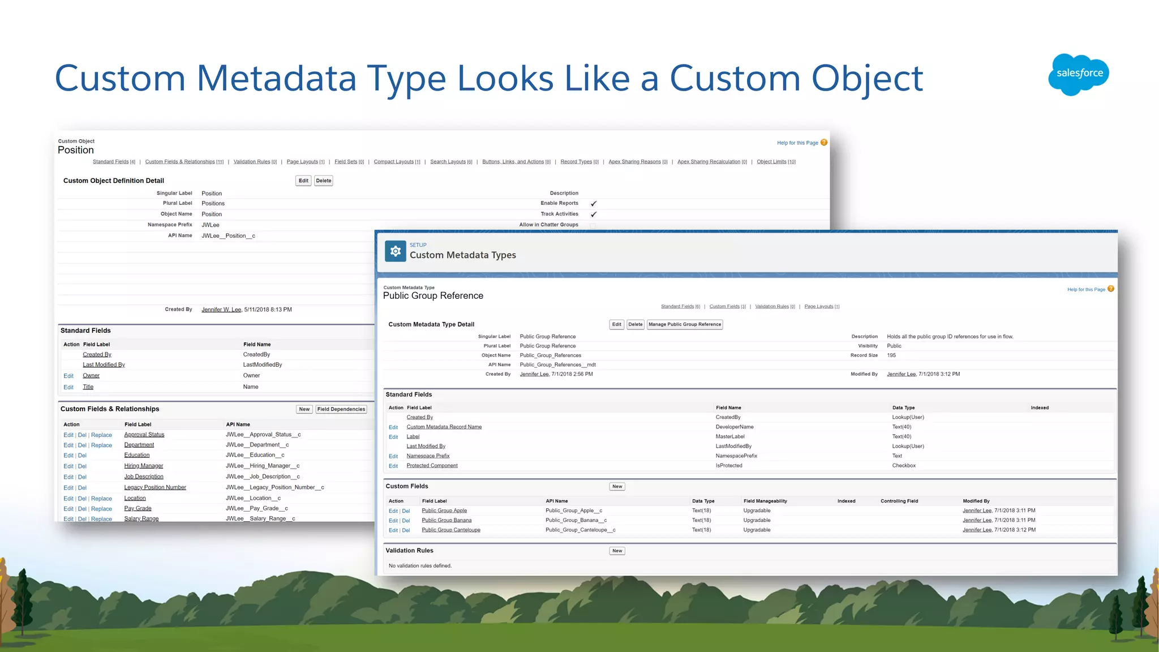The image size is (1159, 652).
Task: Open the Hiring Manager field
Action: click(x=144, y=466)
